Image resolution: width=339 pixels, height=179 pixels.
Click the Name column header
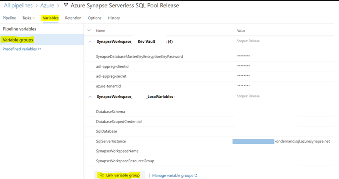(x=100, y=31)
